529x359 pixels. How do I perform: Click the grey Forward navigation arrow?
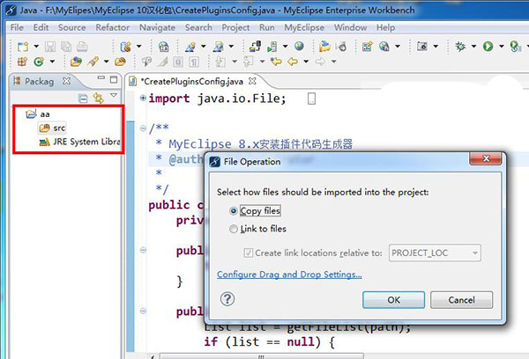[x=320, y=62]
